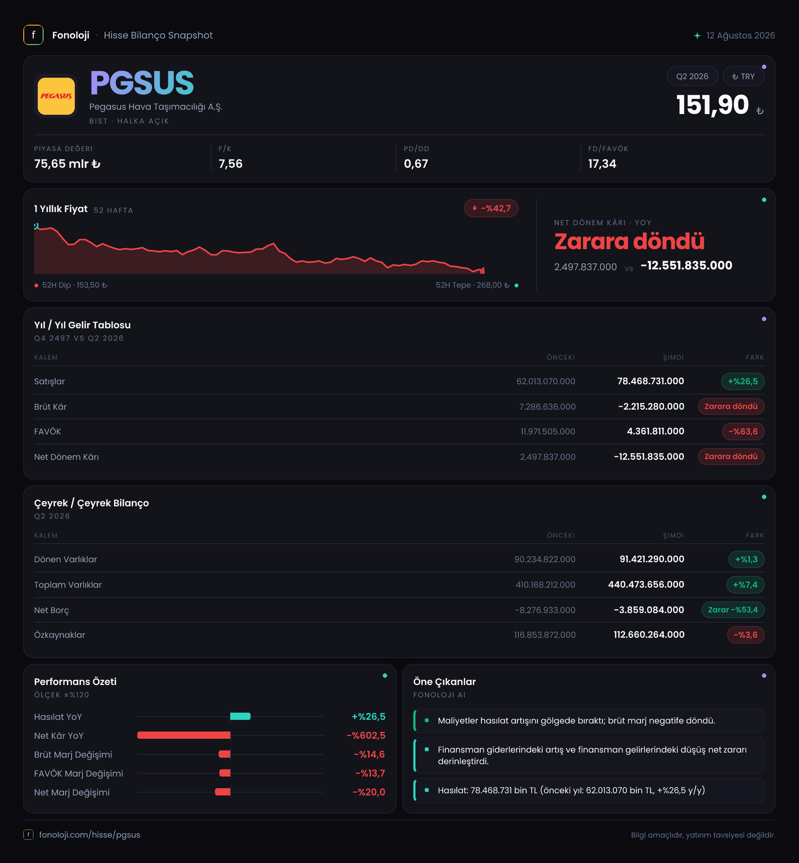Open the TRY currency pill
This screenshot has width=799, height=863.
tap(743, 76)
